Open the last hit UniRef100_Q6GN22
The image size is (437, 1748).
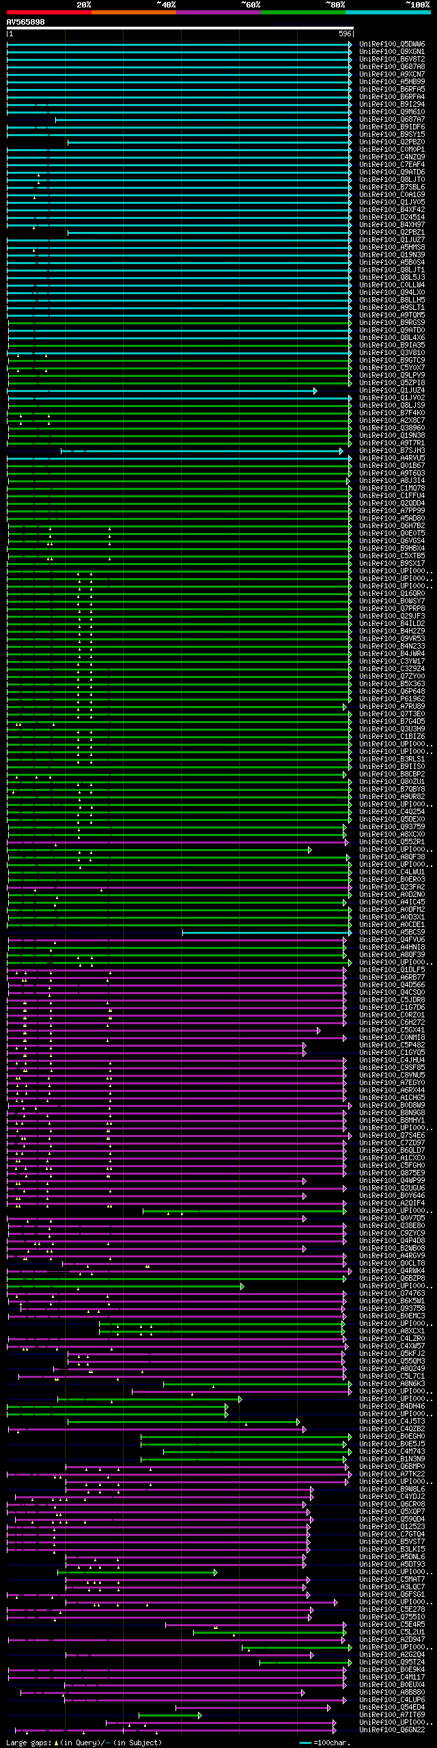[392, 1730]
